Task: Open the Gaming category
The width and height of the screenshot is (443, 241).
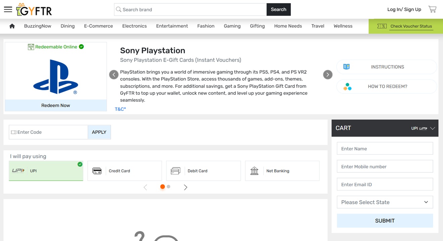Action: pos(232,26)
